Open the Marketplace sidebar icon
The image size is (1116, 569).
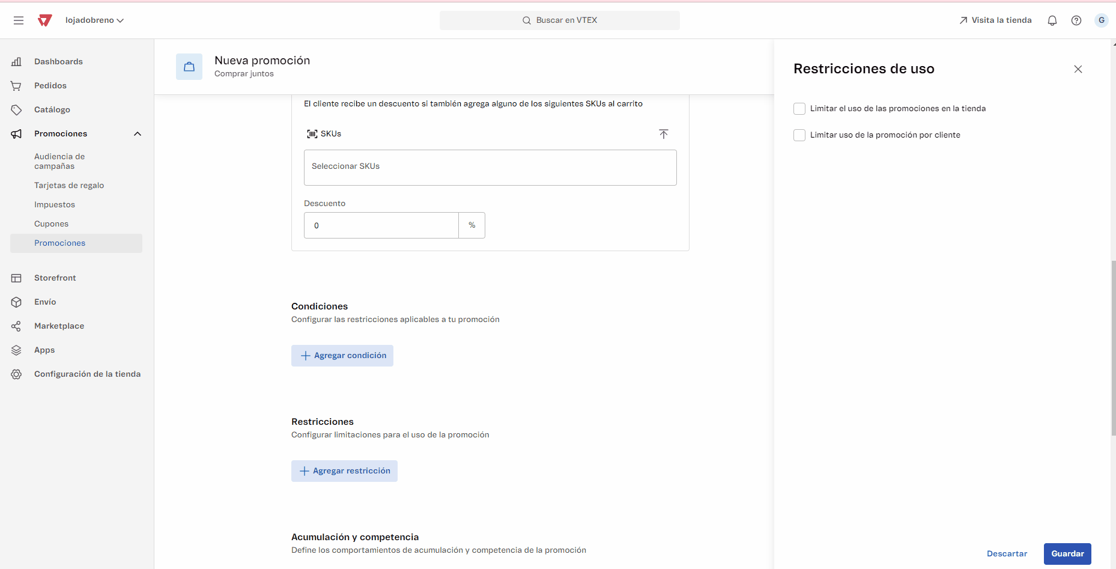[16, 326]
